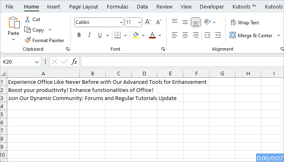284x162 pixels.
Task: Click the Name Box showing K20
Action: pos(17,62)
